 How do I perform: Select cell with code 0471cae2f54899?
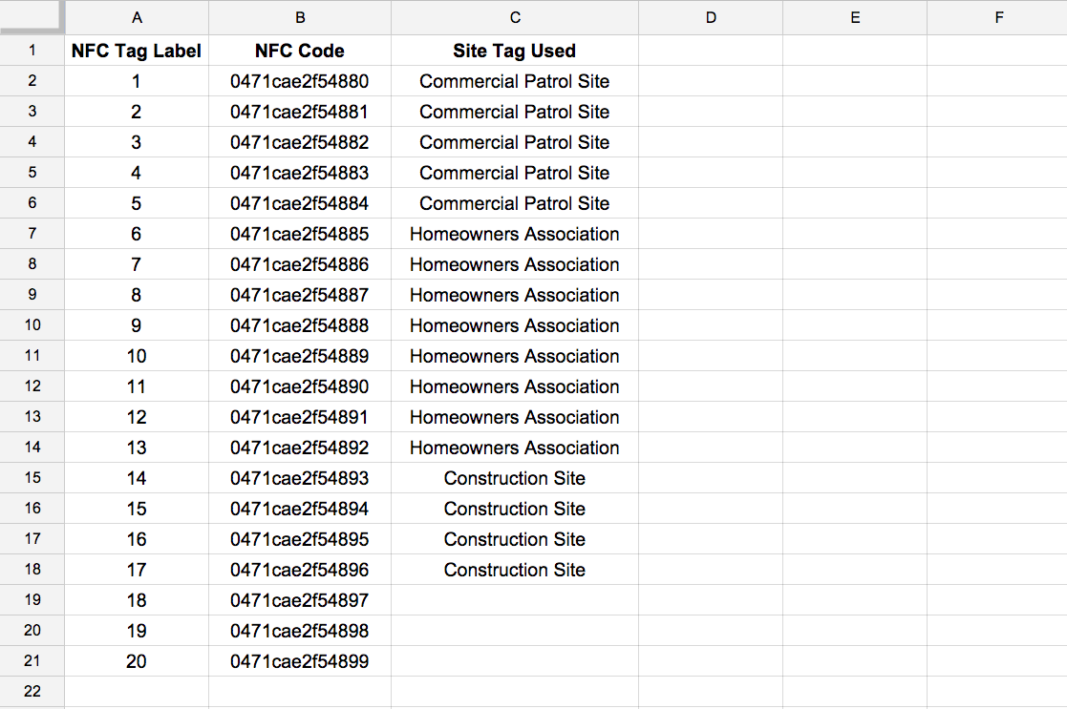coord(300,661)
